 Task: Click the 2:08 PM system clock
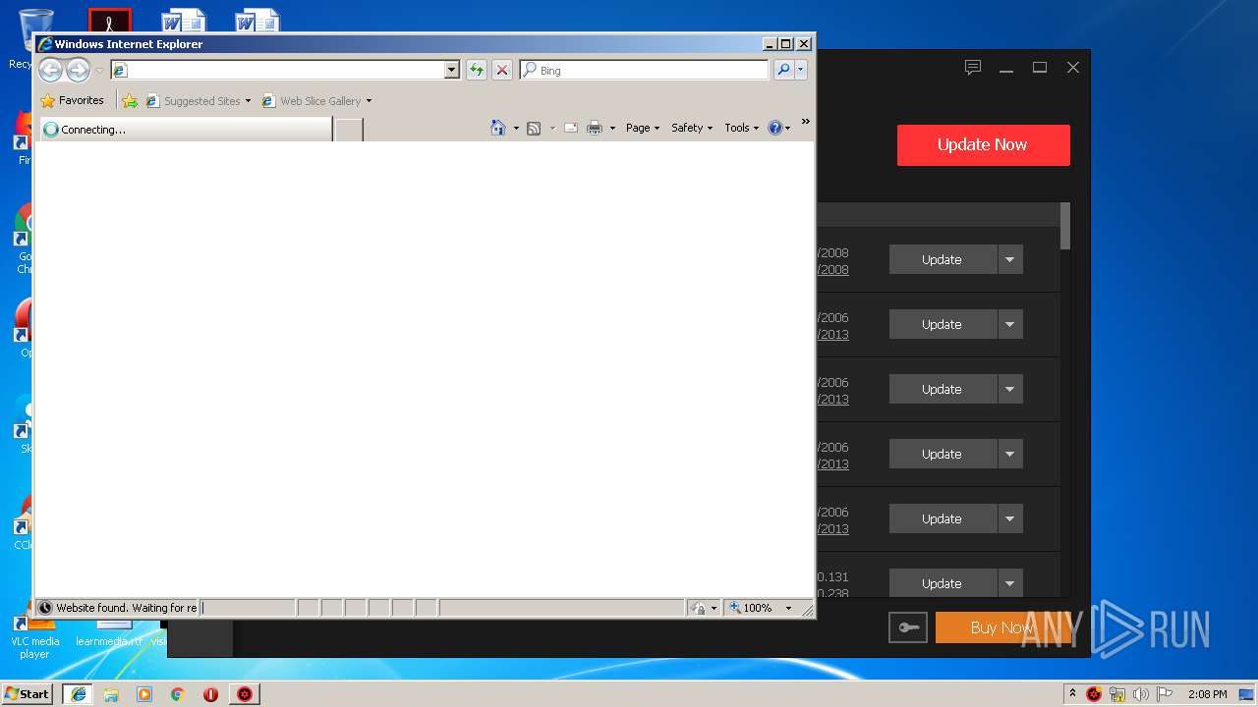(1207, 694)
